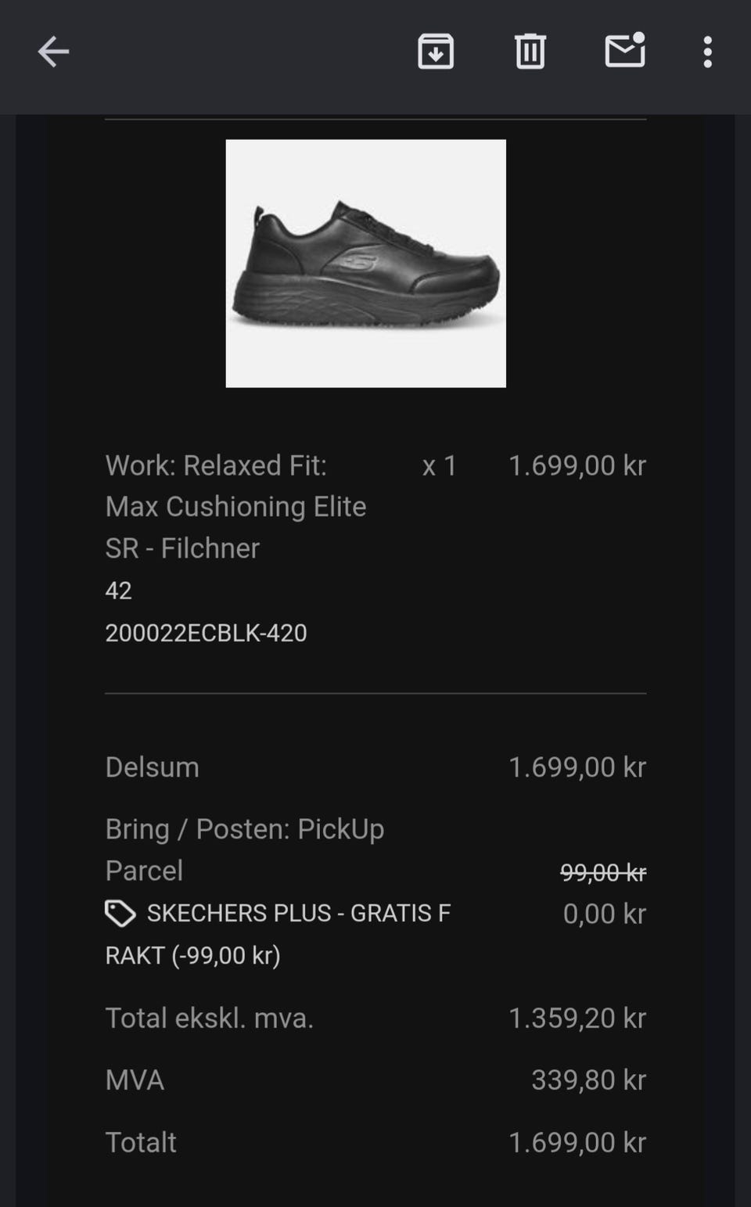Tap product code 200022ECBLK-420

[206, 633]
